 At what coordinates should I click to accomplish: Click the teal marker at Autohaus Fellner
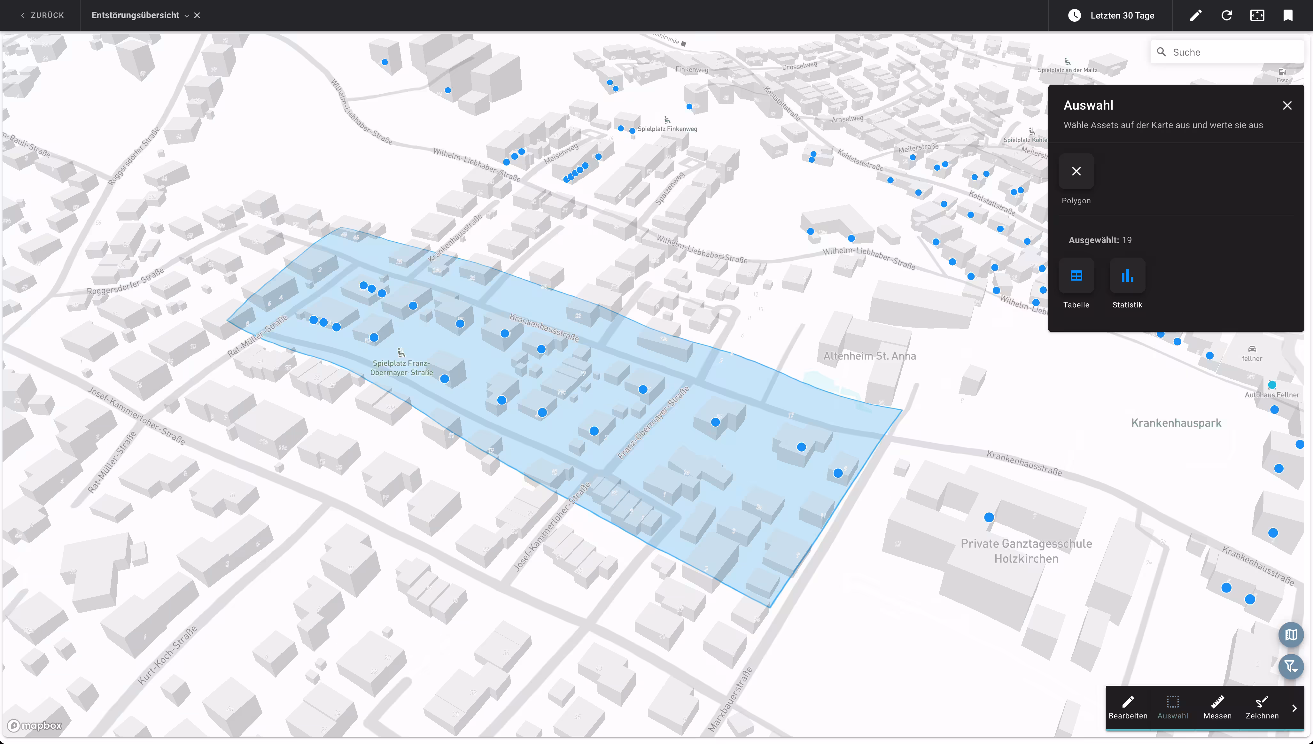1272,385
